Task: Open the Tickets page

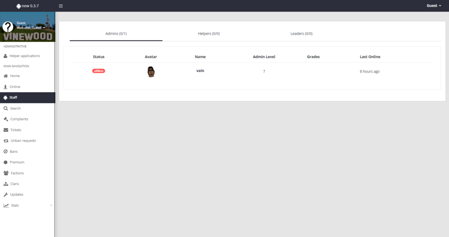Action: pos(16,130)
